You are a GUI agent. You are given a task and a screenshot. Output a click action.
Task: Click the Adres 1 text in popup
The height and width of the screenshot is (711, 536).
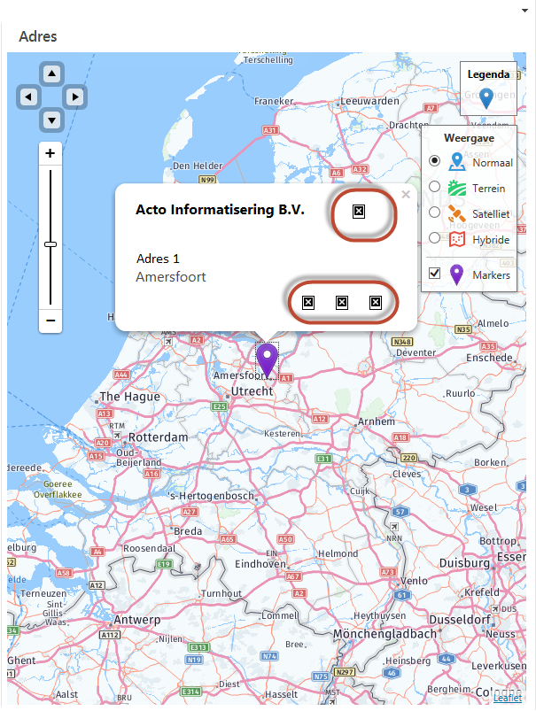(x=158, y=259)
